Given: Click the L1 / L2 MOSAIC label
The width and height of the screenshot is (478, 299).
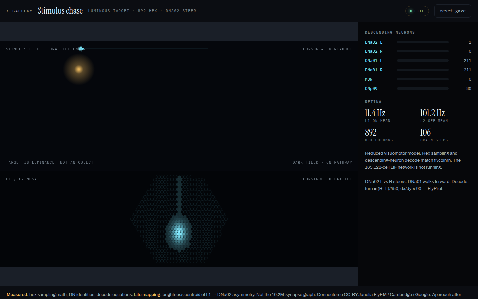Looking at the screenshot, I should (24, 179).
